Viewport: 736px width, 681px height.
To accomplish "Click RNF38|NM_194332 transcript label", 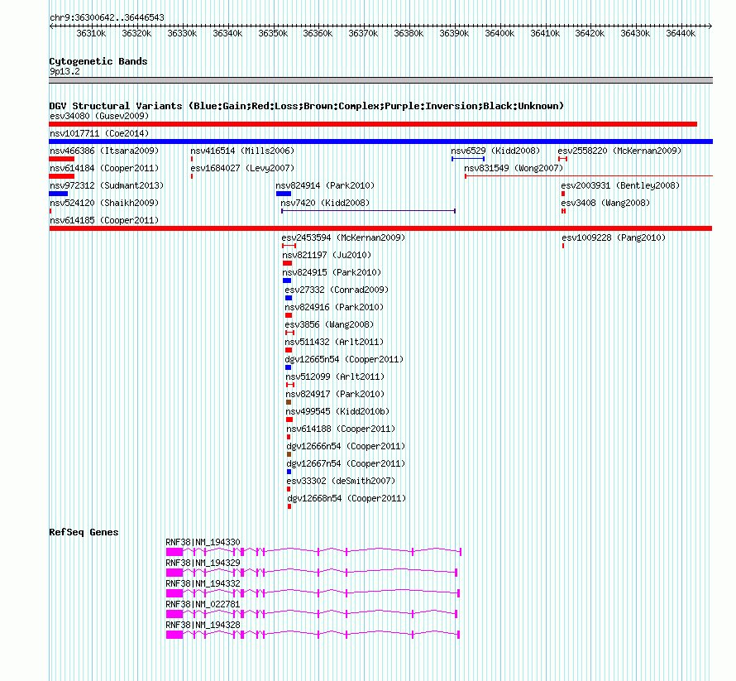I will point(203,583).
